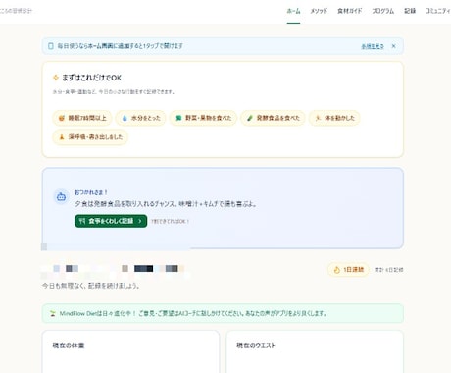Image resolution: width=451 pixels, height=373 pixels.
Task: Toggle the 体を動かした chip
Action: (x=334, y=118)
